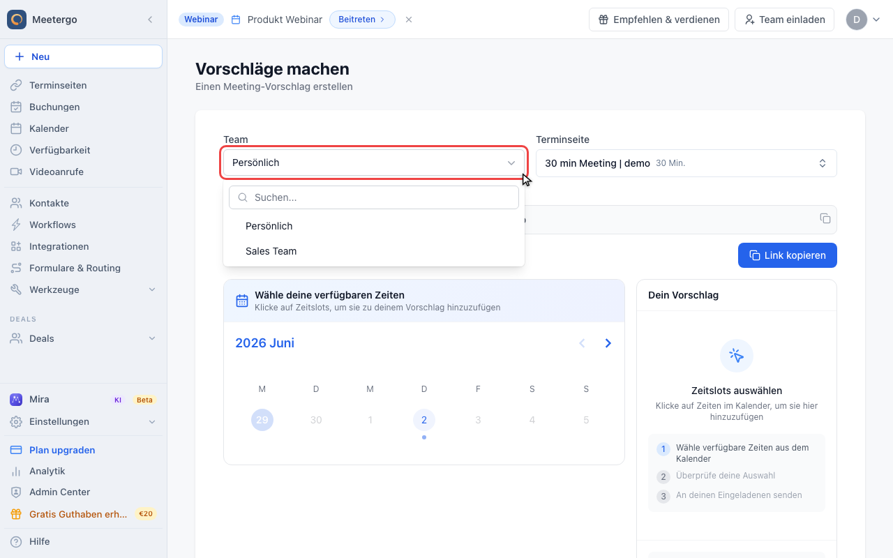Focus the Suchen search field
This screenshot has width=893, height=558.
(x=374, y=197)
